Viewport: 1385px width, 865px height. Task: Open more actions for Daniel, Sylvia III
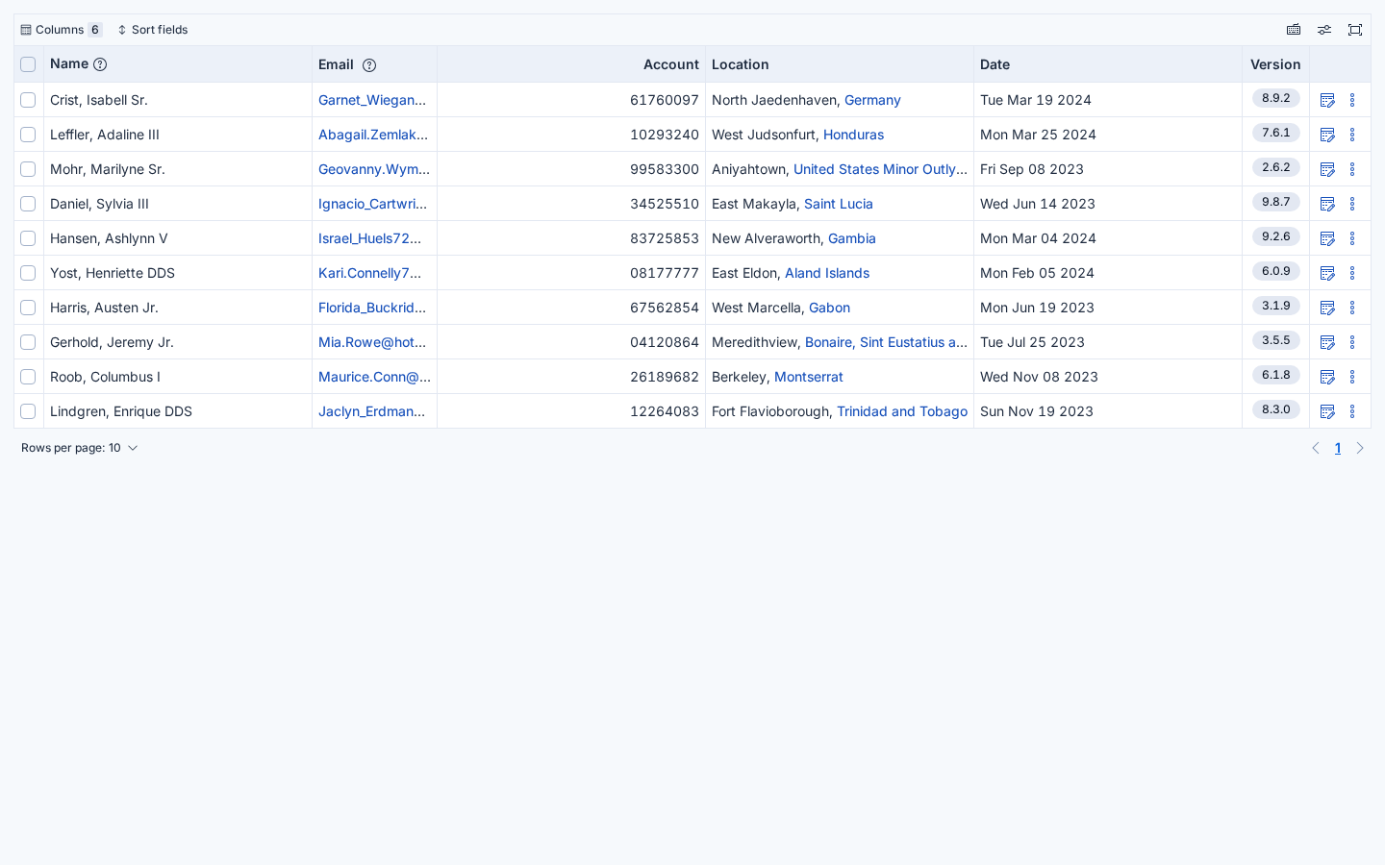click(x=1352, y=204)
